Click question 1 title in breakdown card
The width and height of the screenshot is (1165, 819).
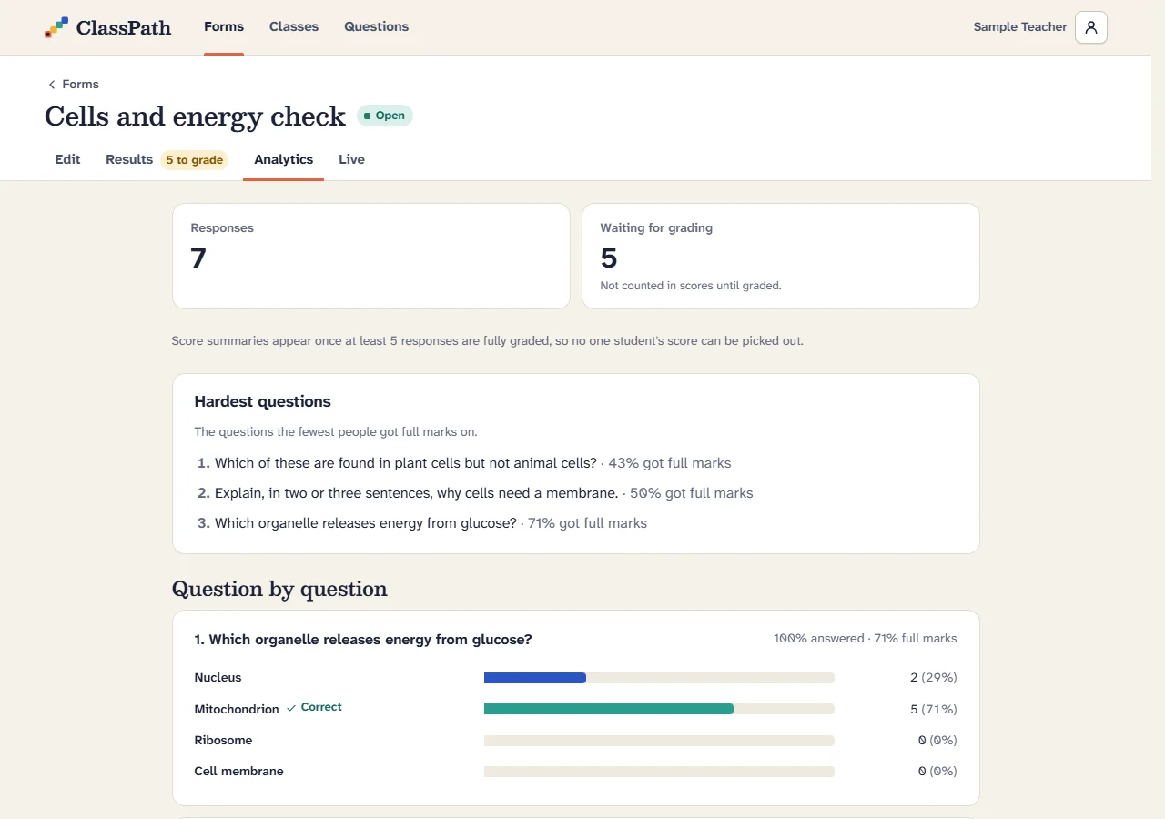click(x=363, y=640)
